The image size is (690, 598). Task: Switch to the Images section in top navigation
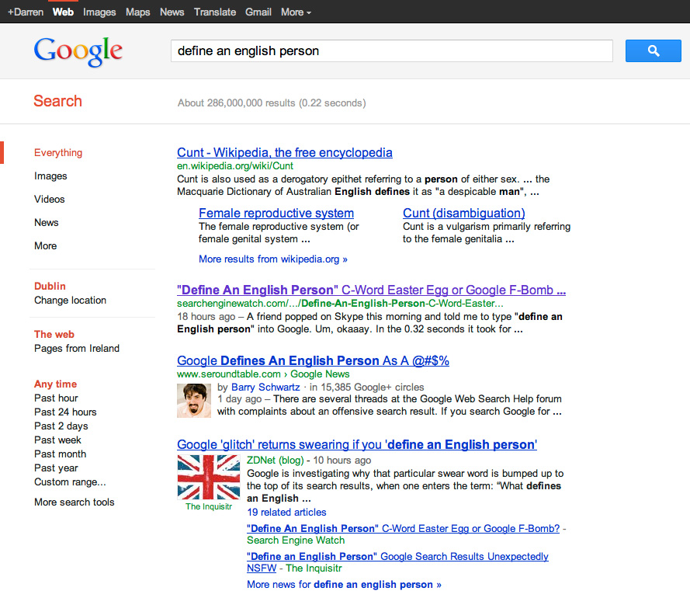(99, 12)
